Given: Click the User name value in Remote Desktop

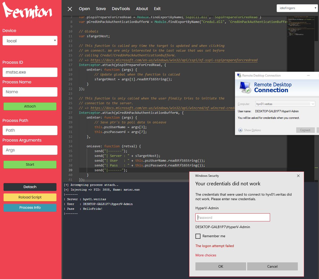Looking at the screenshot, I should pos(277,111).
